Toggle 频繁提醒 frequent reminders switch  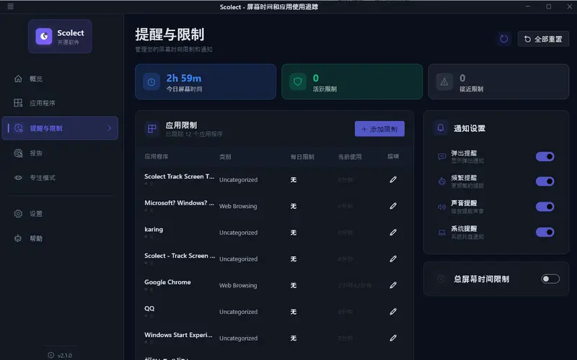(545, 181)
